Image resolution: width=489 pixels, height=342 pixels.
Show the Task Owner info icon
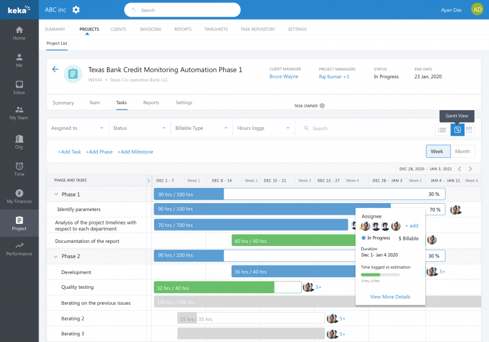pos(322,106)
